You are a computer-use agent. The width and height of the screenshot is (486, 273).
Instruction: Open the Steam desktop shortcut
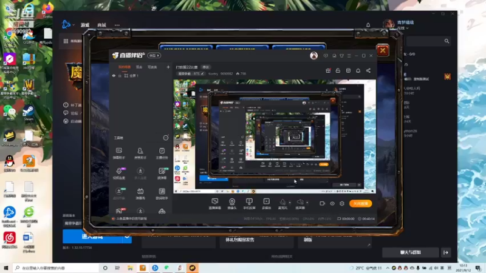29,112
